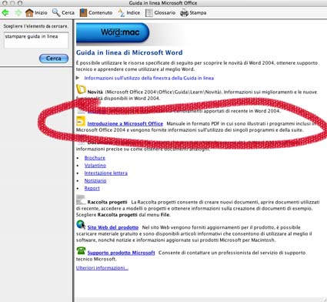Viewport: 327px width, 302px height.
Task: Open the Indice A-Z icon
Action: click(x=121, y=12)
